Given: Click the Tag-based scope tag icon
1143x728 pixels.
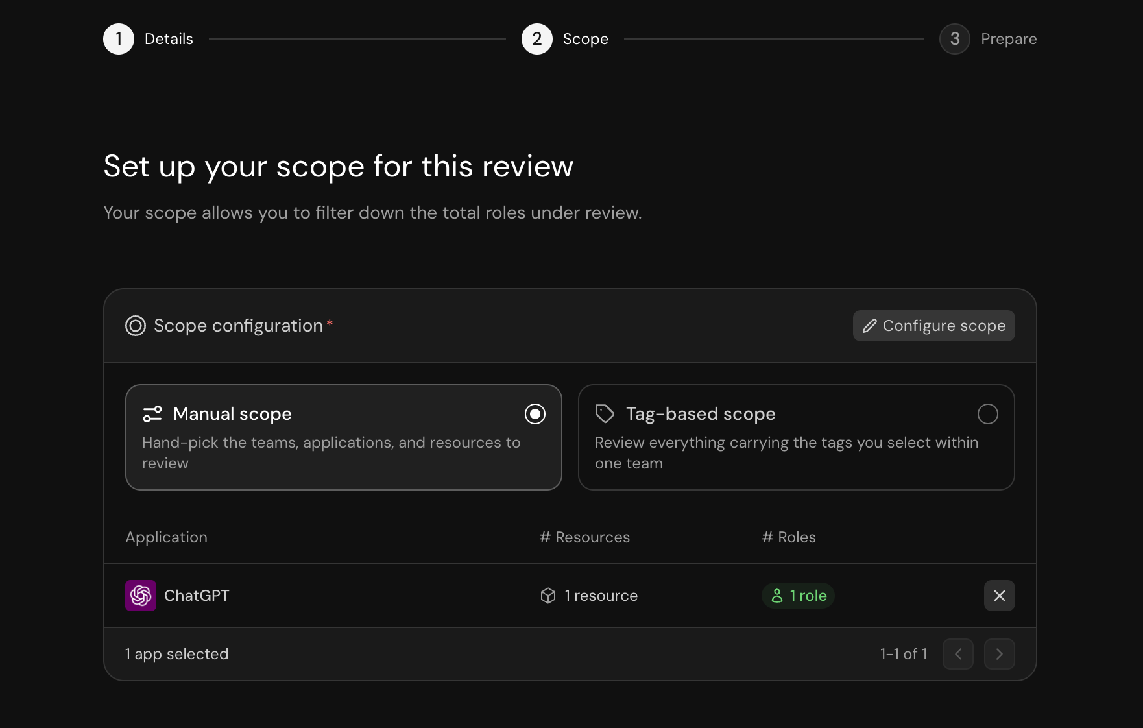Looking at the screenshot, I should (x=605, y=414).
